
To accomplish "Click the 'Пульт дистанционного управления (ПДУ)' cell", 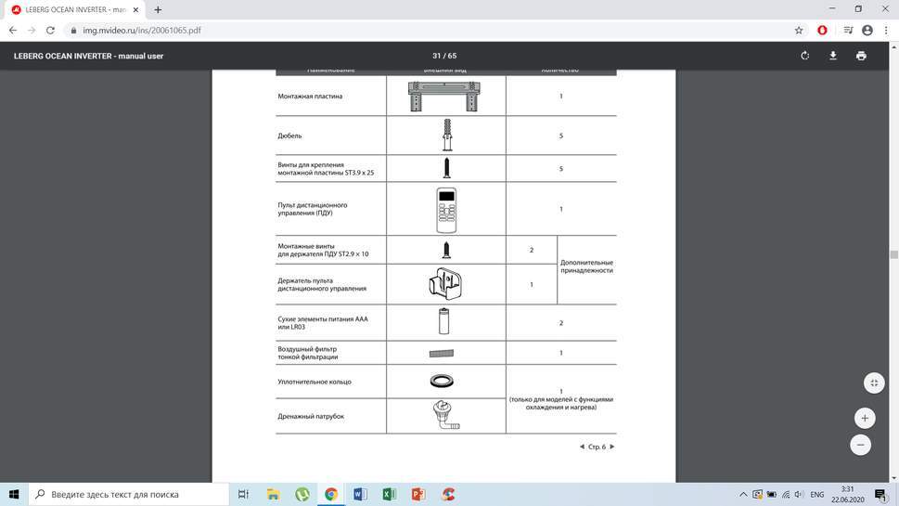I will click(331, 209).
